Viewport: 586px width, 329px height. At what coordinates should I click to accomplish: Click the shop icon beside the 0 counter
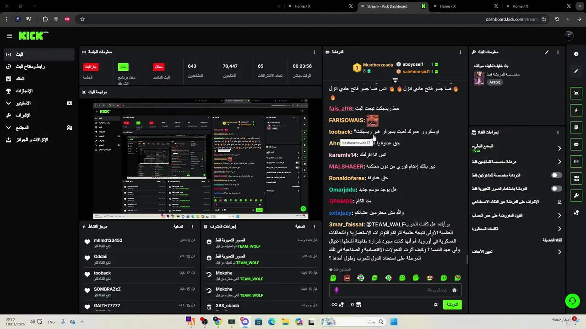358,305
